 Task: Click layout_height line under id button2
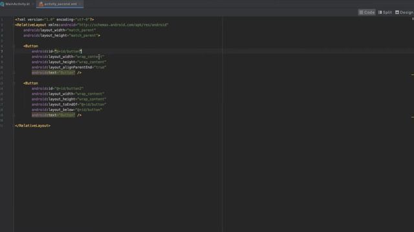point(69,99)
